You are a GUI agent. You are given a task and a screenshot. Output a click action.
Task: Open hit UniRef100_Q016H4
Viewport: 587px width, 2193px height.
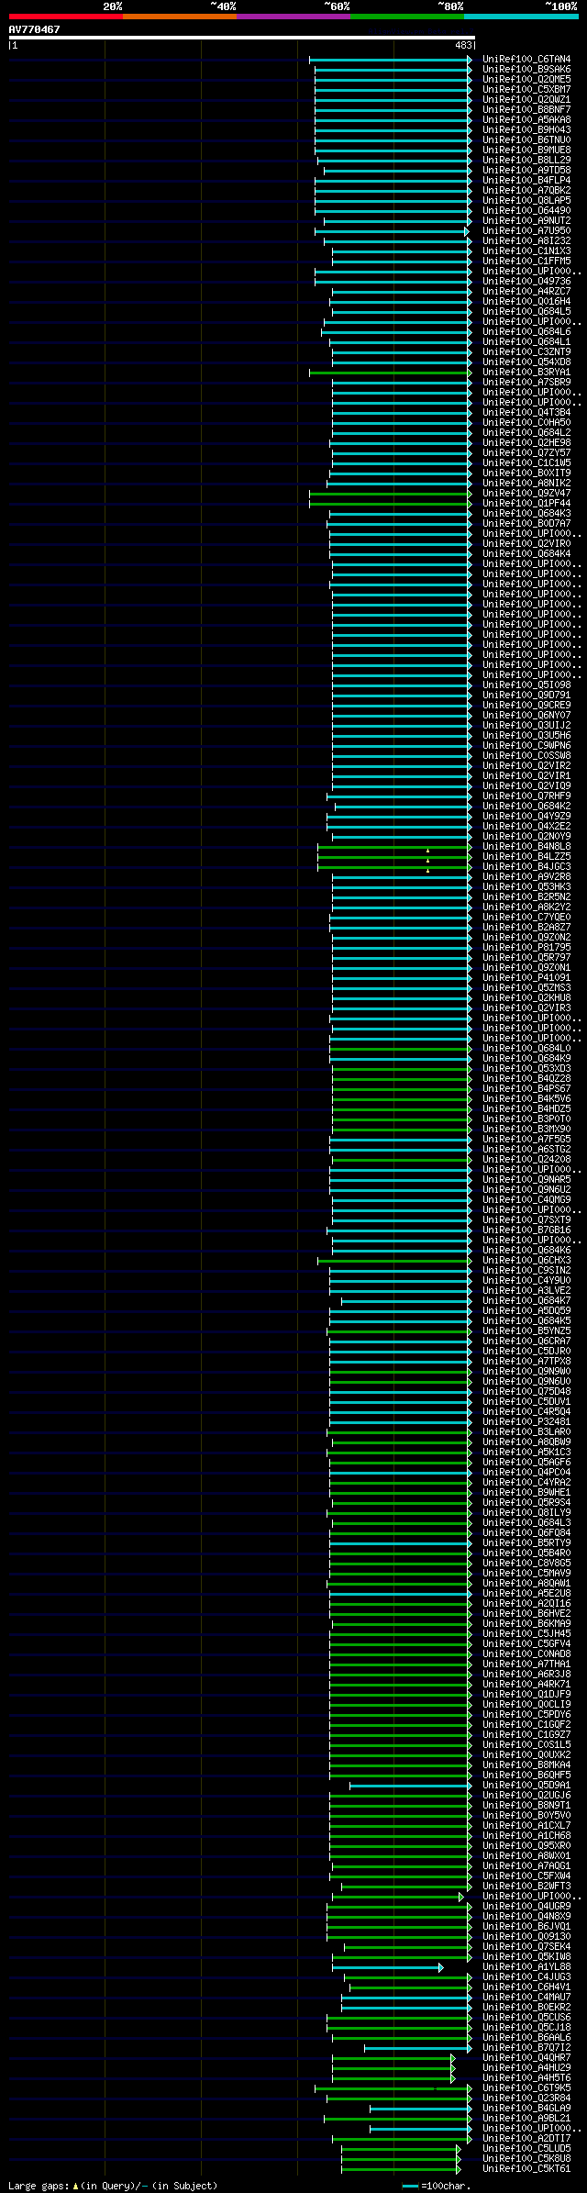[x=526, y=302]
